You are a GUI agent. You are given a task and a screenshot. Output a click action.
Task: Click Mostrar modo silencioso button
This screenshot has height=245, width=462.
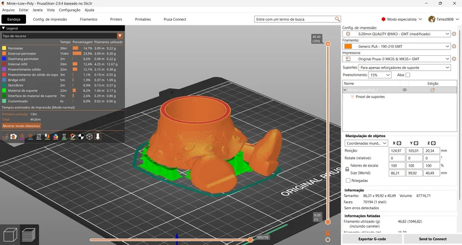[x=21, y=126]
